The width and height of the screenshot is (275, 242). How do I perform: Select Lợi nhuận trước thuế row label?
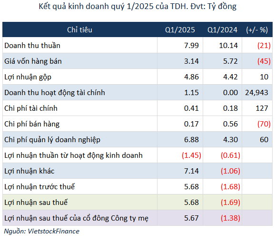[39, 187]
